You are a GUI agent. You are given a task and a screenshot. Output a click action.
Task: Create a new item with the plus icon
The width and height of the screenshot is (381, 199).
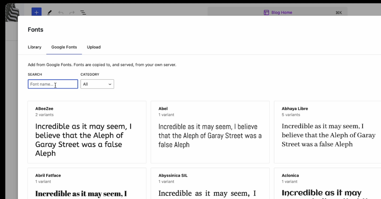point(36,12)
